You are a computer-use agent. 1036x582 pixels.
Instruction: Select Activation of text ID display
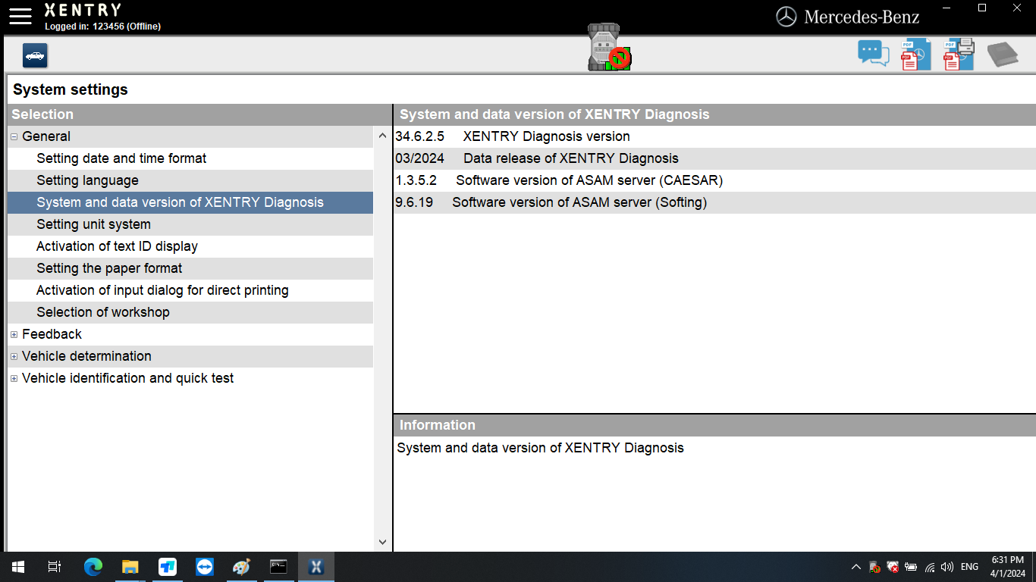click(x=116, y=246)
